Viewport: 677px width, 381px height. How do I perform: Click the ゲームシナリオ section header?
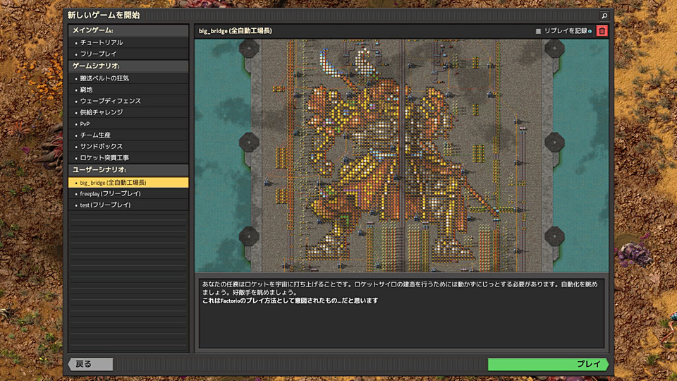pos(128,66)
